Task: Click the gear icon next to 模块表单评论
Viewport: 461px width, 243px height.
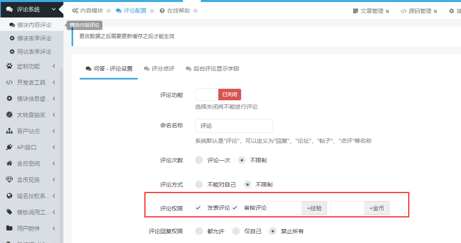Action: pos(12,38)
